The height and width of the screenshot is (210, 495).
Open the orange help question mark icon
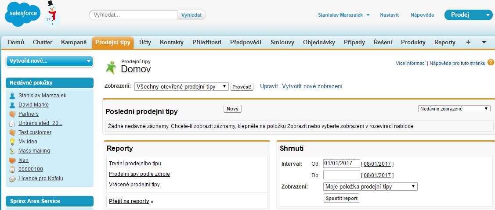(491, 62)
